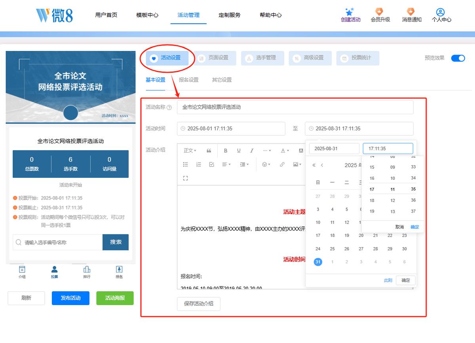Click the 创建活动 star icon

(349, 11)
